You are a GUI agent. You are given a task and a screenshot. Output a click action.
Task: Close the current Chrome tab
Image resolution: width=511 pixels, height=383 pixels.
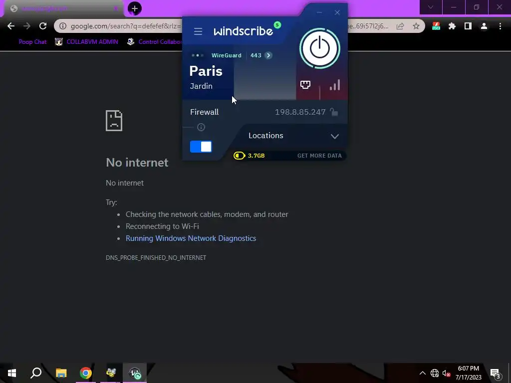coord(116,8)
